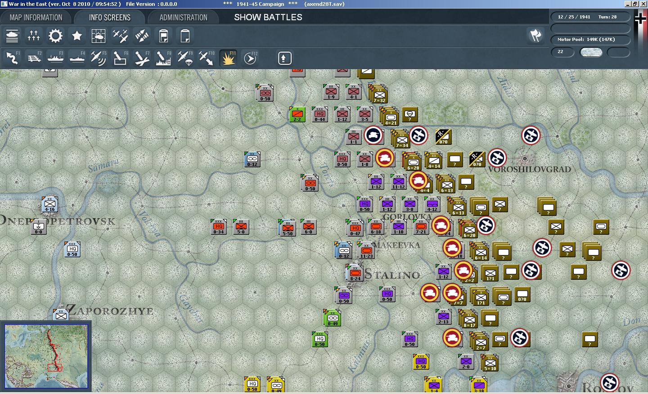Open the Order of Battle tank list icon

coord(12,36)
